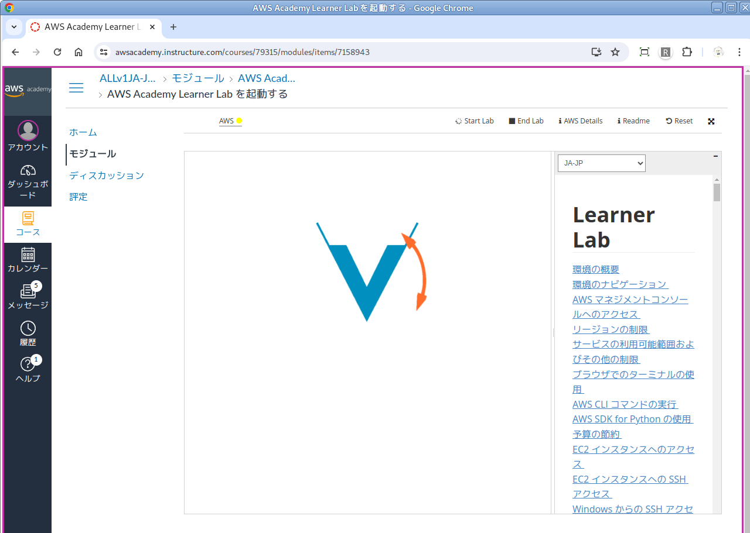This screenshot has height=533, width=750.
Task: Open JA-JP language dropdown
Action: click(x=602, y=163)
